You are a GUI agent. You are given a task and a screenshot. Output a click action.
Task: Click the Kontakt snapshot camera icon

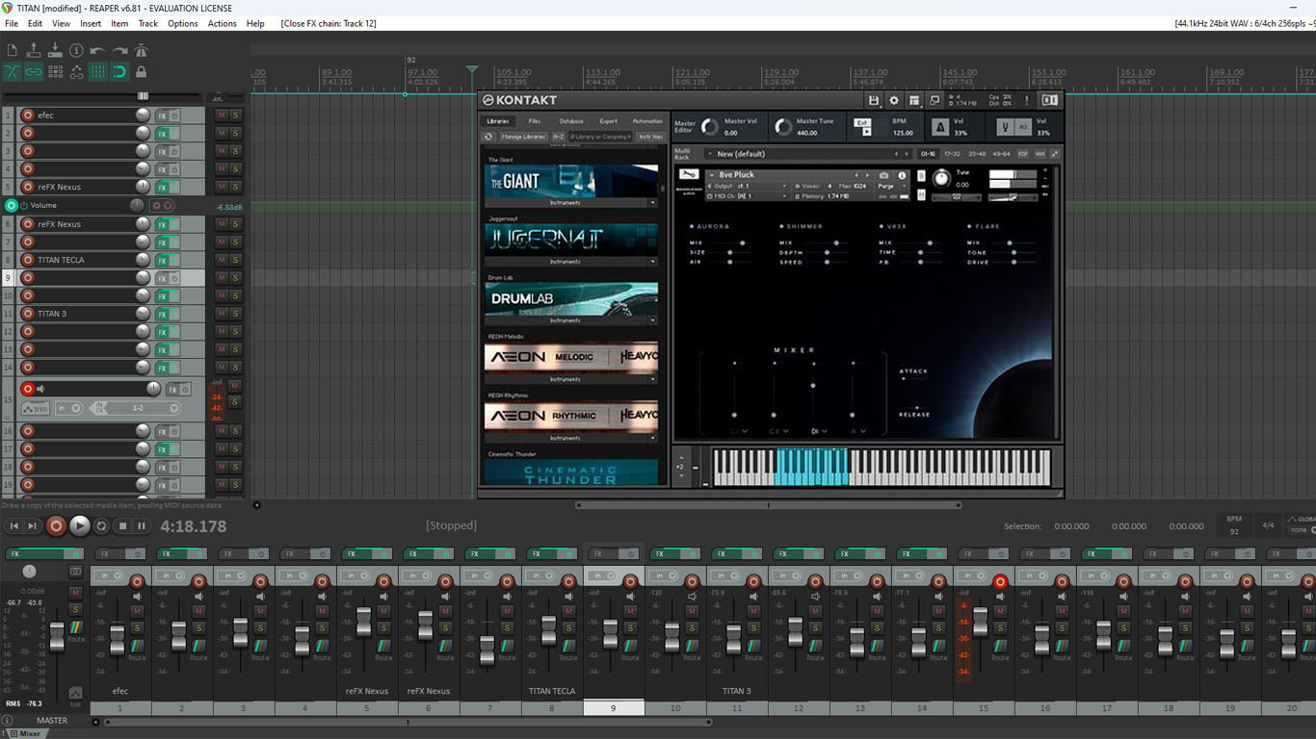pos(883,175)
